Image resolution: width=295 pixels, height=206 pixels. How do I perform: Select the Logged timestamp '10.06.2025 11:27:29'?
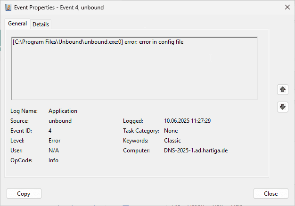click(187, 121)
